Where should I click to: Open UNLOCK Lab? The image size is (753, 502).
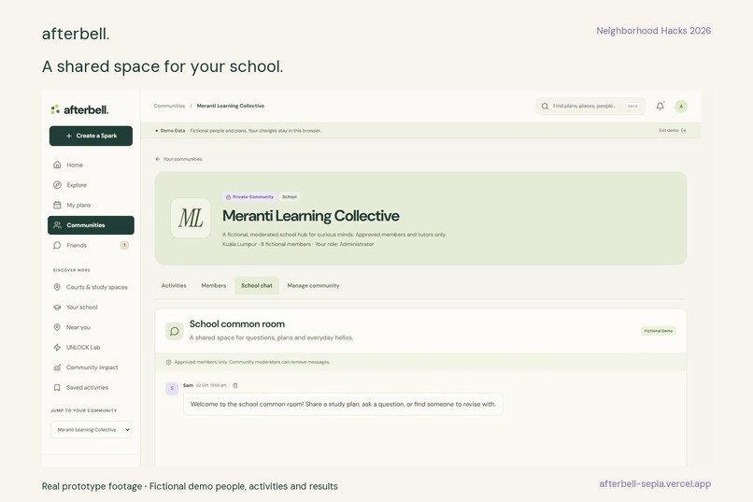tap(91, 348)
